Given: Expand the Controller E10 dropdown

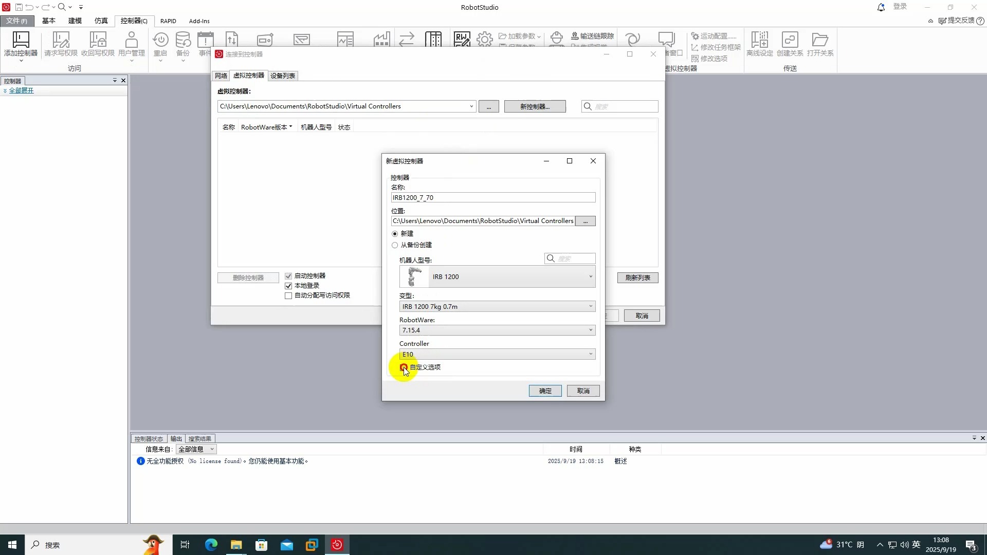Looking at the screenshot, I should coord(590,354).
